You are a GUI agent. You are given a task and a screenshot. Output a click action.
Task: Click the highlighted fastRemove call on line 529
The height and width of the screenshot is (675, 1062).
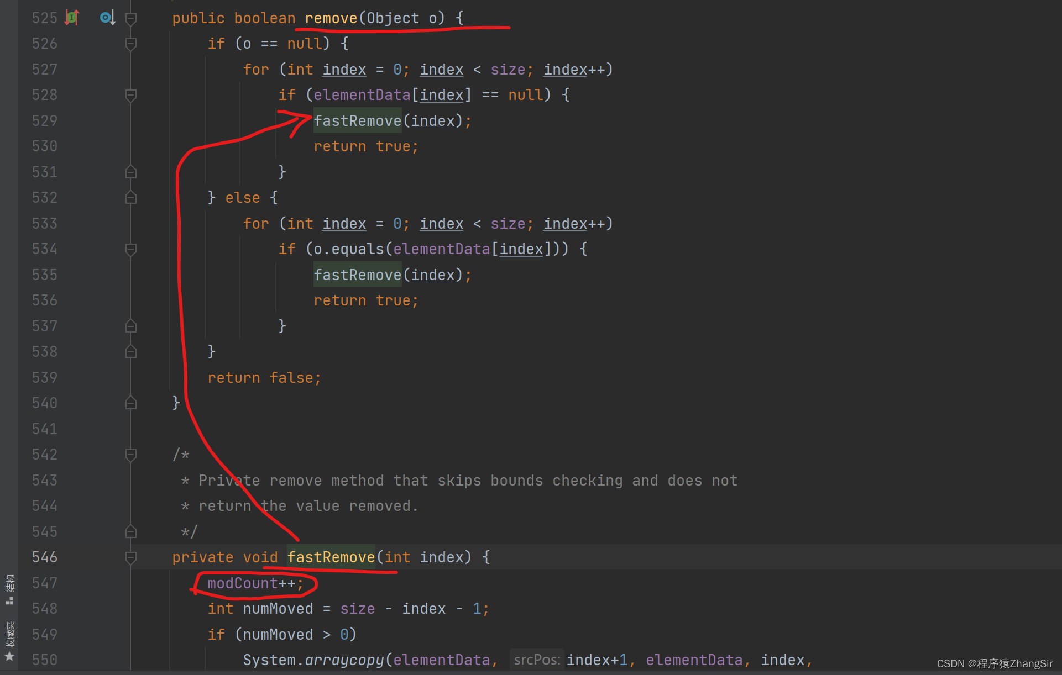357,120
